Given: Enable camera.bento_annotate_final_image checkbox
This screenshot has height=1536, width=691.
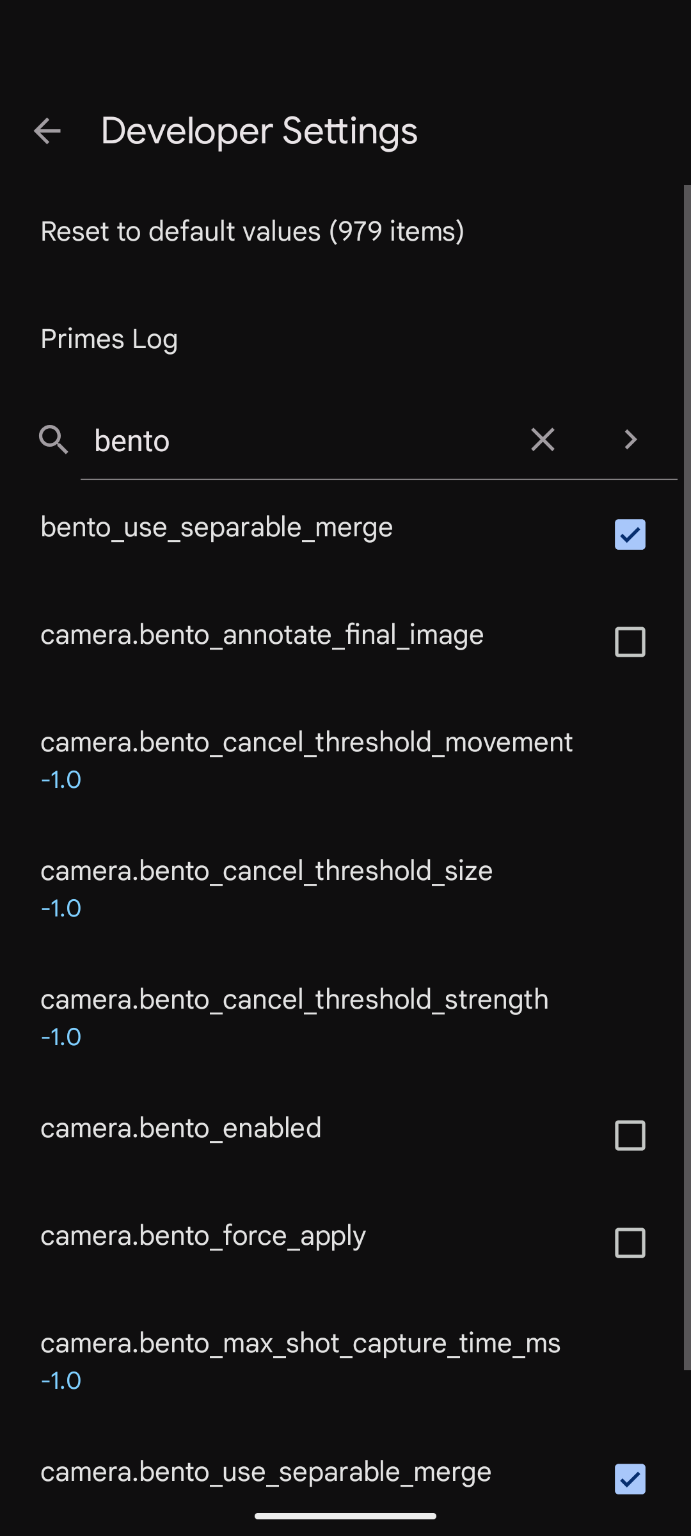Looking at the screenshot, I should [630, 642].
